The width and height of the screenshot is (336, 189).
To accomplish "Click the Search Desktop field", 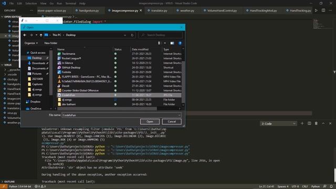I will tap(161, 35).
